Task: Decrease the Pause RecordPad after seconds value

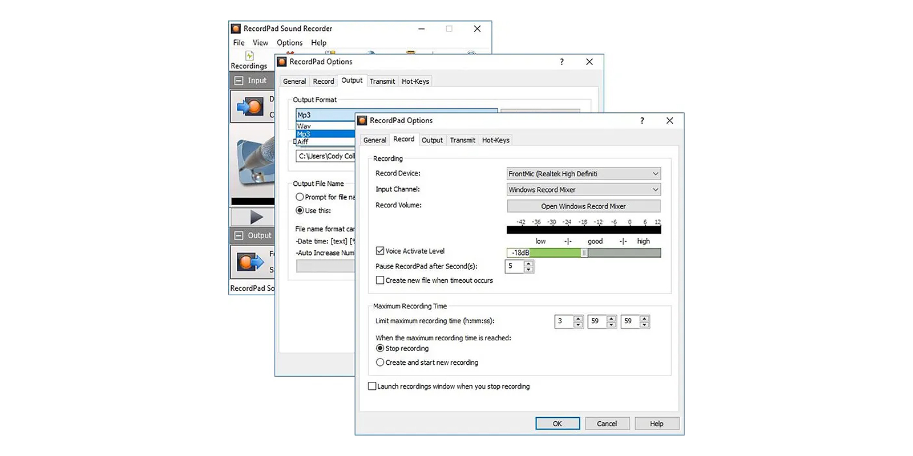Action: 528,270
